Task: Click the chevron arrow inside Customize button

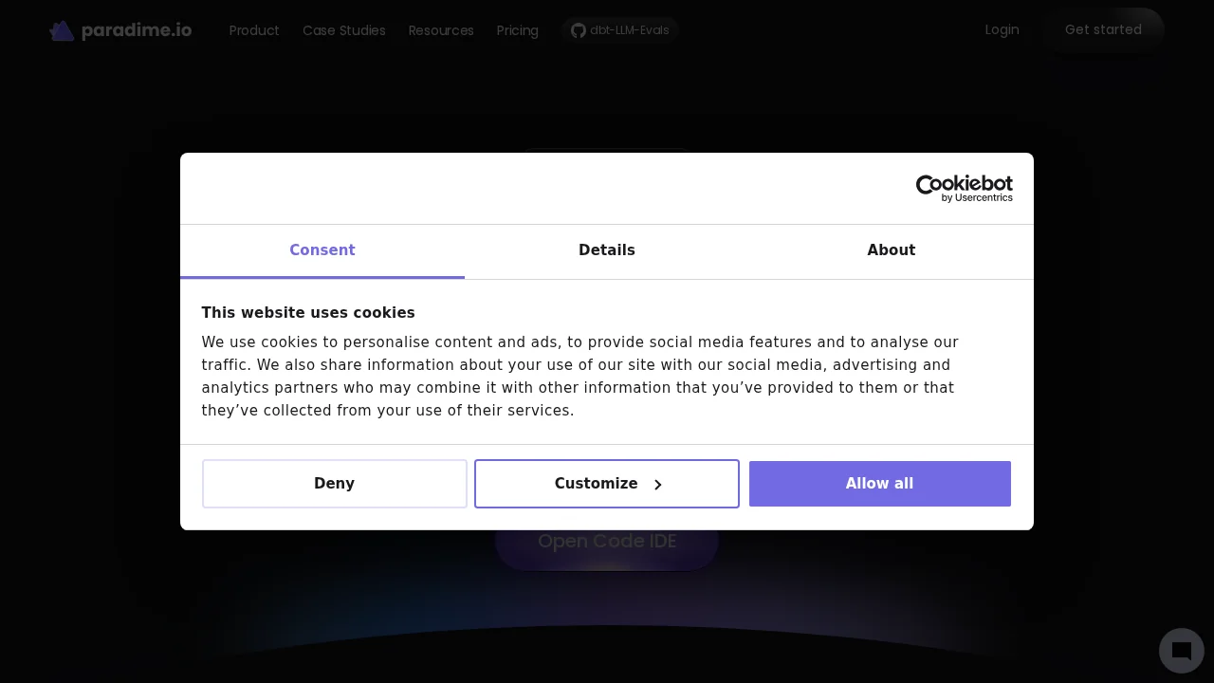Action: [x=658, y=484]
